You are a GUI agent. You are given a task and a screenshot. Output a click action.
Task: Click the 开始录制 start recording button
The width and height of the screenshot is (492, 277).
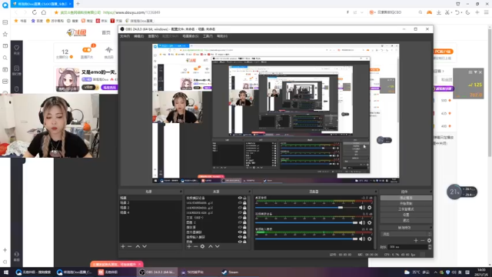(x=406, y=203)
